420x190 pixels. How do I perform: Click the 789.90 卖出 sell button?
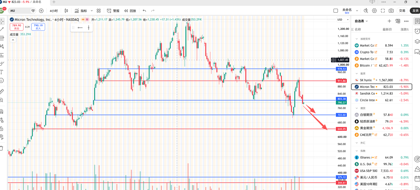(x=16, y=27)
